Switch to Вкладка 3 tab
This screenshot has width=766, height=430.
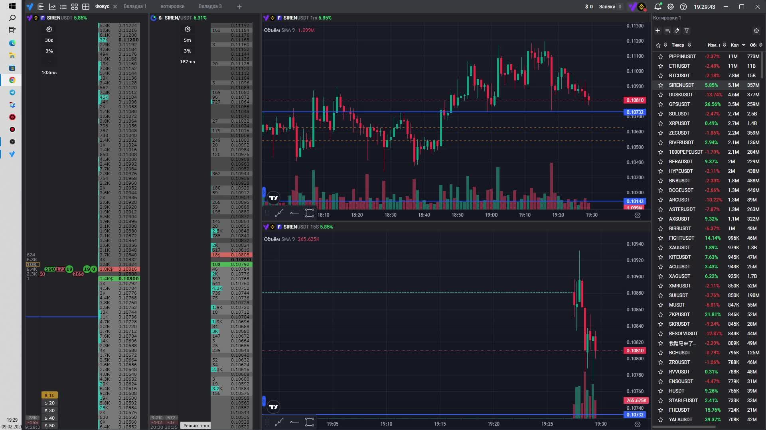click(210, 6)
